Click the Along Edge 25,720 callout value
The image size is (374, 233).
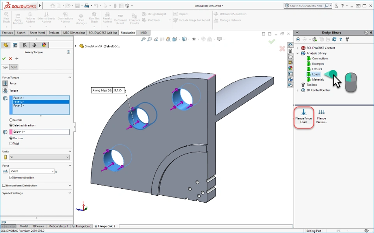(118, 90)
